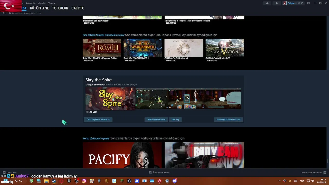The image size is (329, 185).
Task: Open the KÜTÜPHANE library tab
Action: pyautogui.click(x=39, y=8)
